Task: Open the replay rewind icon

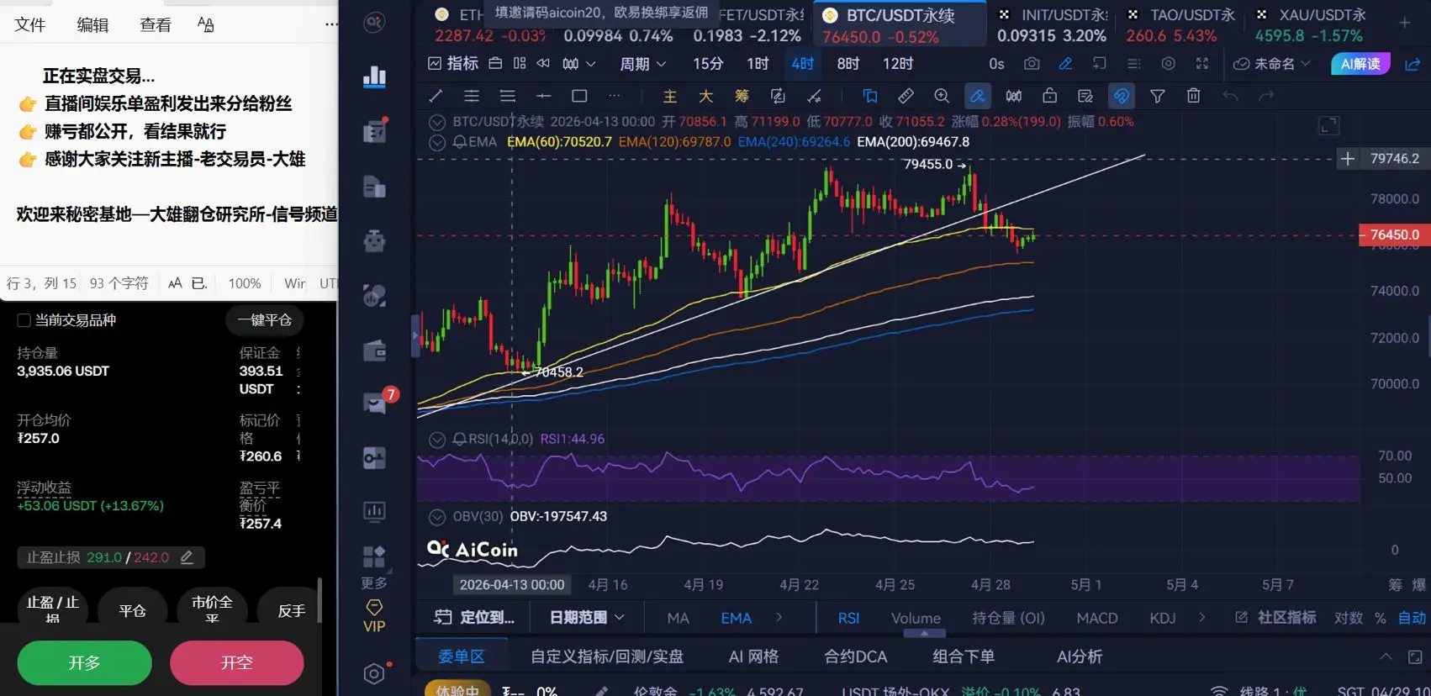Action: [543, 64]
